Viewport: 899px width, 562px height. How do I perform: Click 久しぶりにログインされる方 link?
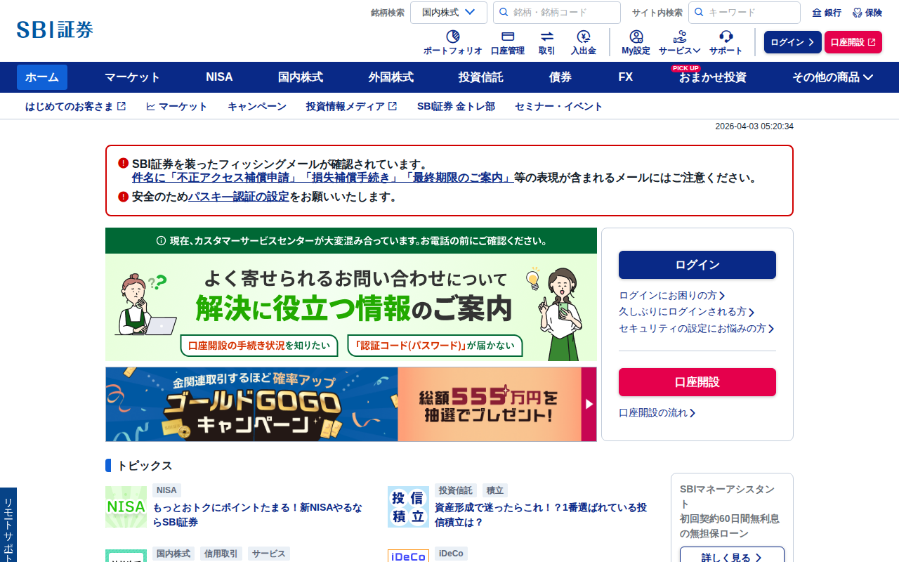pos(687,312)
